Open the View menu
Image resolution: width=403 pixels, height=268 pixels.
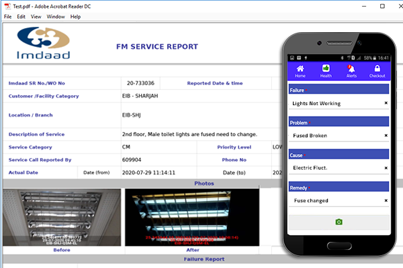(x=36, y=17)
